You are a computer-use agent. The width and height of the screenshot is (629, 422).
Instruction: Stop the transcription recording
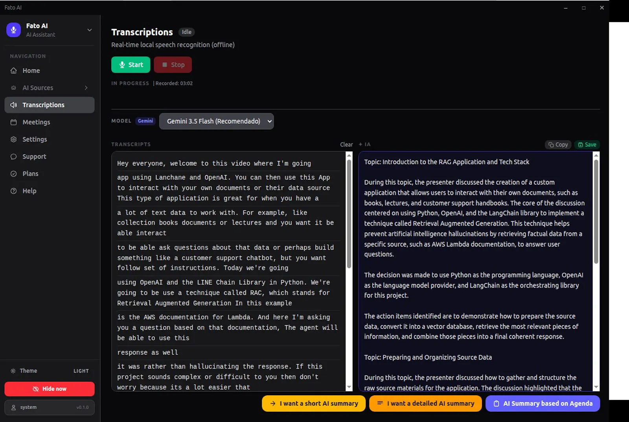[x=173, y=65]
